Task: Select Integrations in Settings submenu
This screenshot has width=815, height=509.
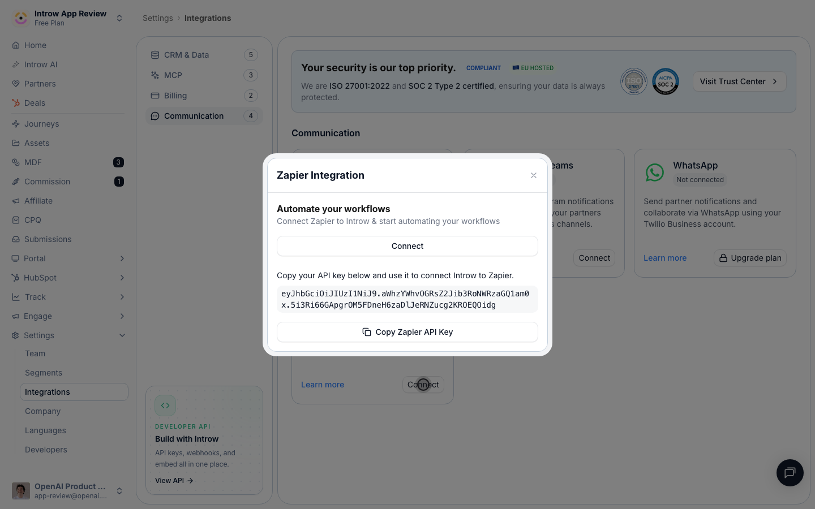Action: (74, 392)
